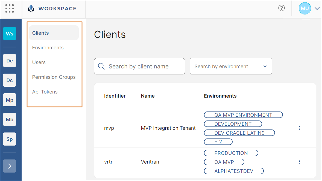The width and height of the screenshot is (322, 181).
Task: Open actions menu for Veritran client
Action: pos(300,162)
